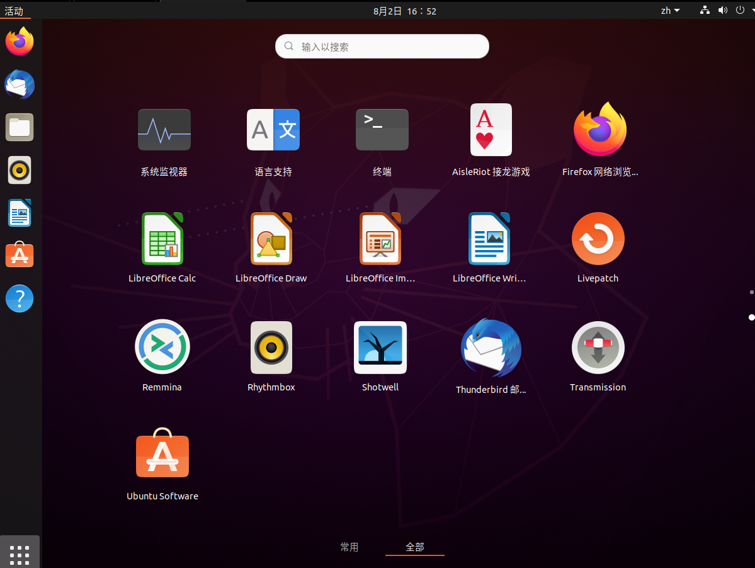This screenshot has width=755, height=568.
Task: Click the system menu arrow after power icon
Action: pyautogui.click(x=752, y=10)
